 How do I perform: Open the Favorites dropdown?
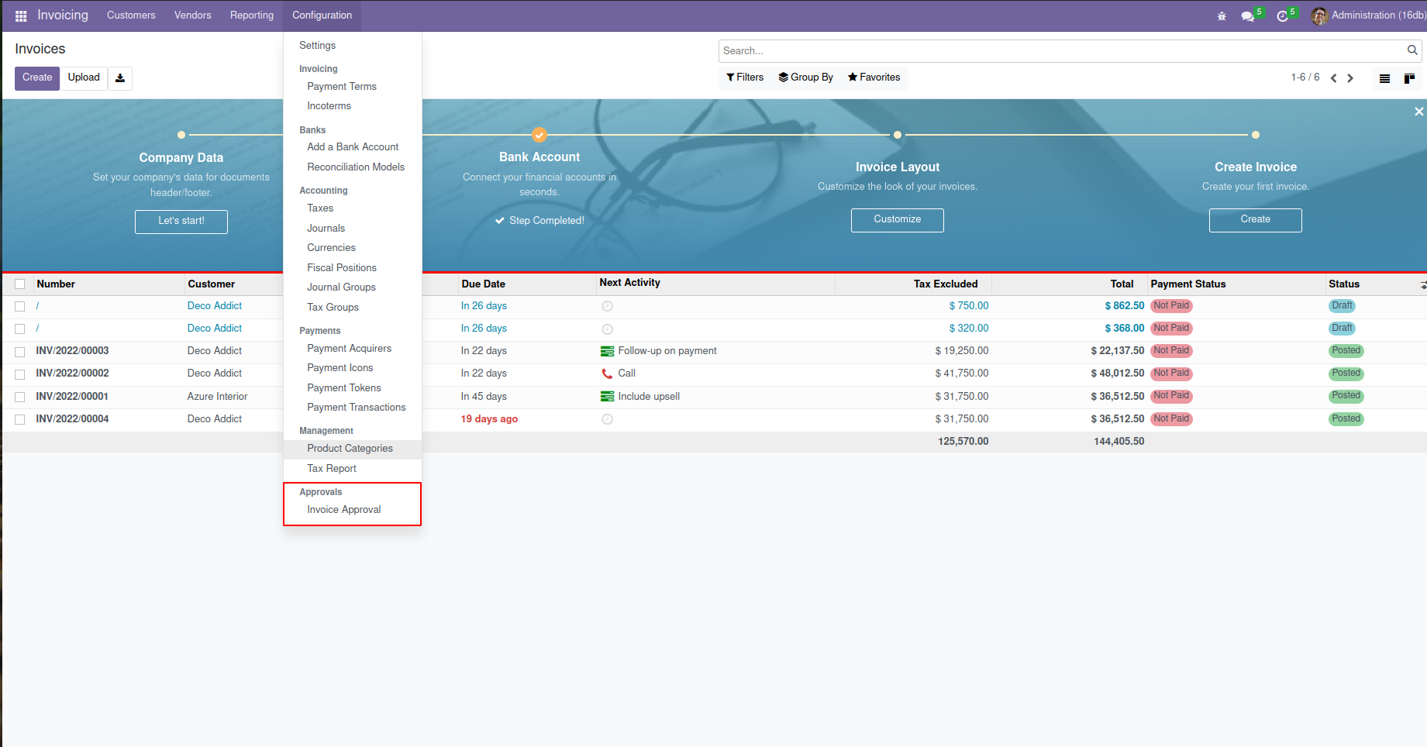(x=874, y=77)
